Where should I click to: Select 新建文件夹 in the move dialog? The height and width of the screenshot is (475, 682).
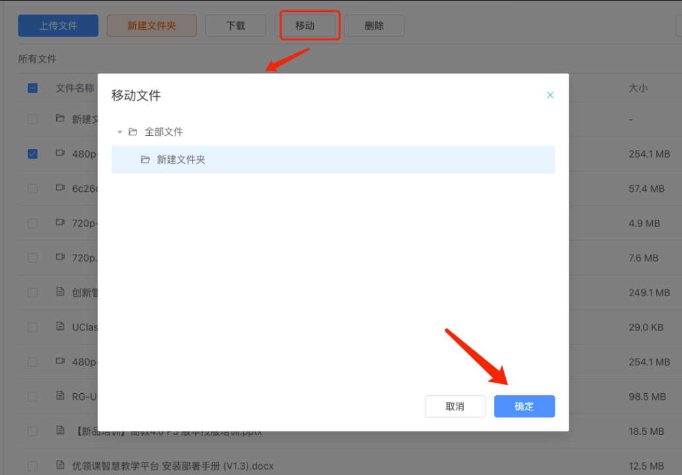pyautogui.click(x=333, y=160)
